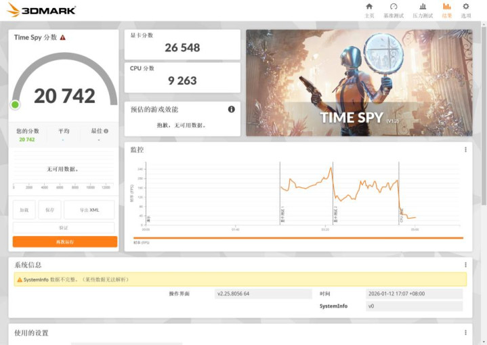Open the Benchmarks (基准测试) gauge icon

tap(394, 7)
